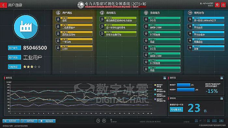Toggle the yellow series in the chart legend
Screen dimensions: 228x128
click(x=155, y=85)
